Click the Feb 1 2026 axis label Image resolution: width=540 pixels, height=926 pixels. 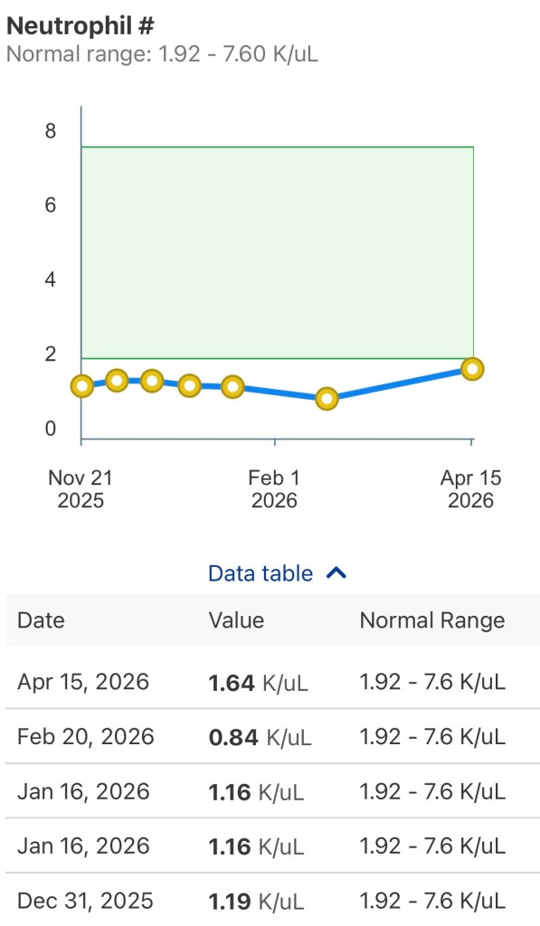[274, 490]
